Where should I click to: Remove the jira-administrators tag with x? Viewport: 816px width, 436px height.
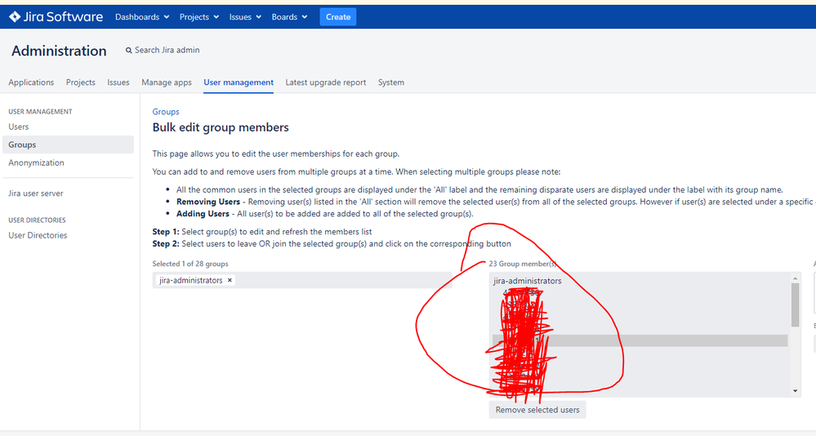(230, 280)
